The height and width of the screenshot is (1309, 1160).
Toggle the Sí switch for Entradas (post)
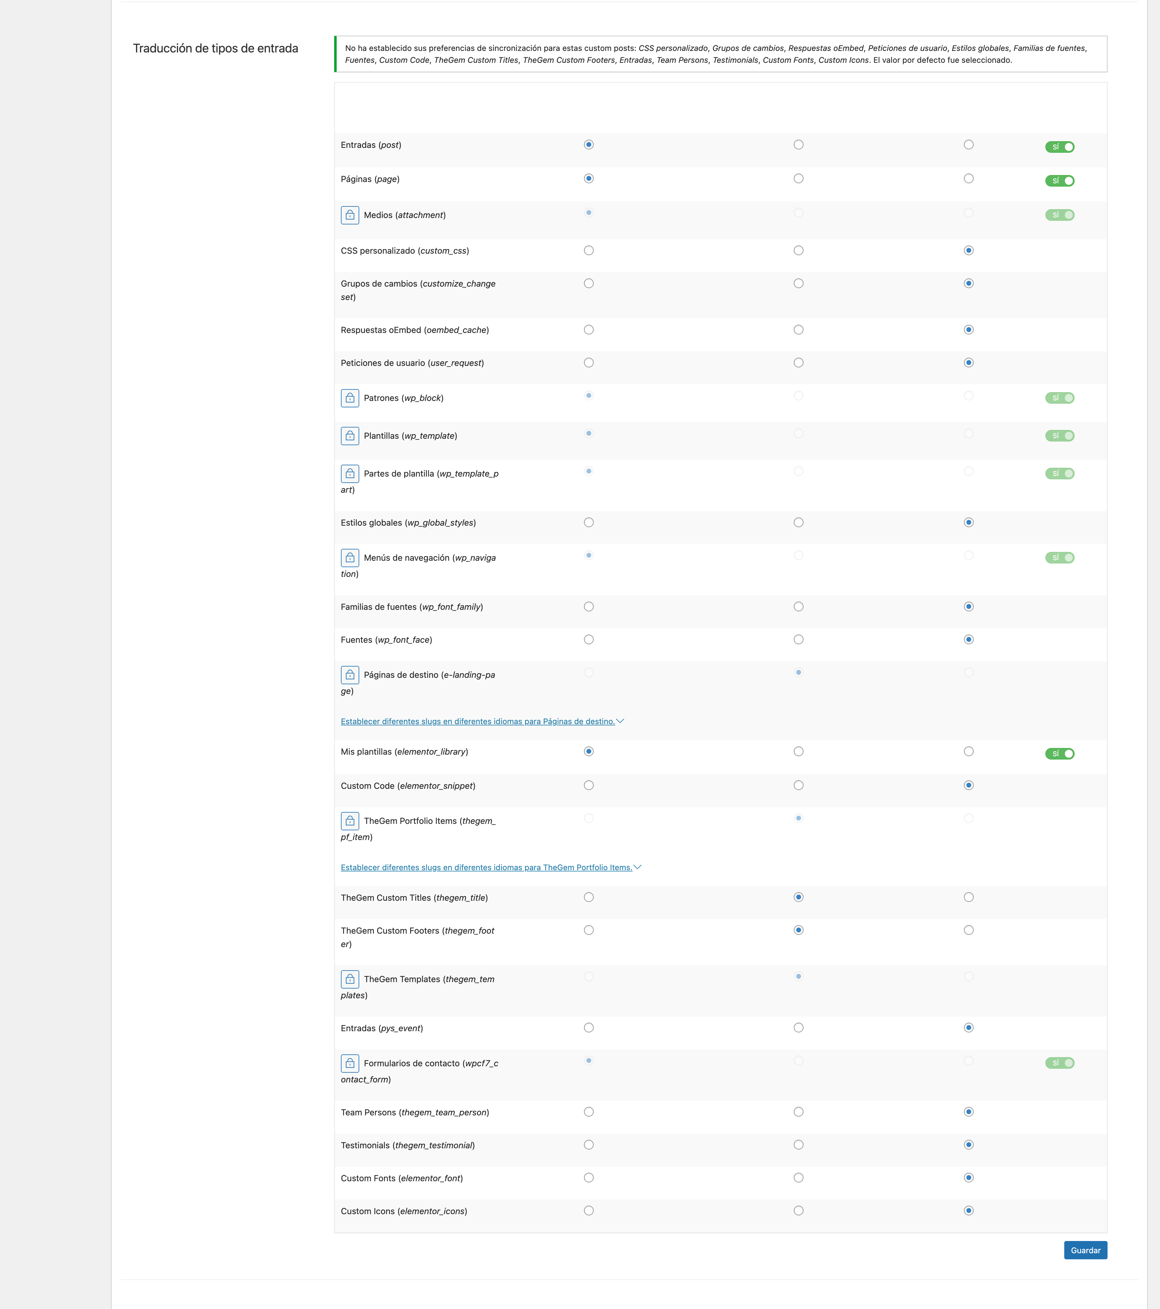point(1059,147)
